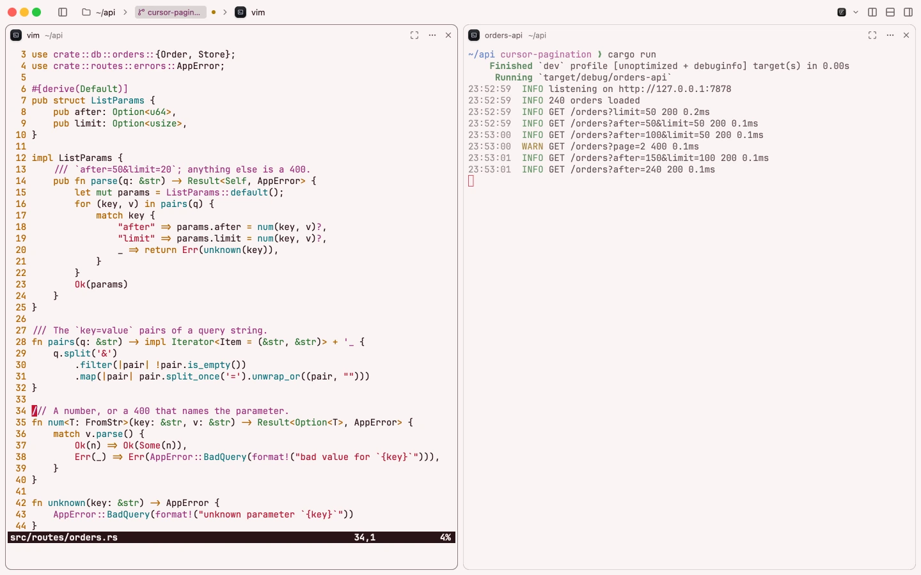921x575 pixels.
Task: Click the unsaved-changes dot after branch chip
Action: point(214,12)
